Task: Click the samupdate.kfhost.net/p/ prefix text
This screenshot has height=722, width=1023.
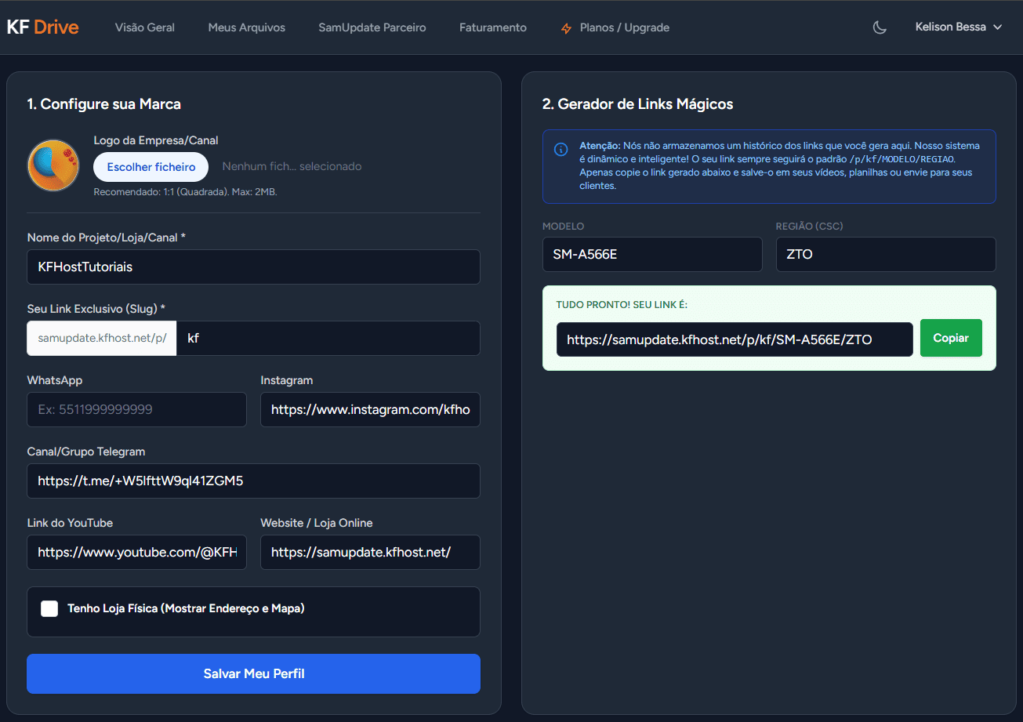Action: [x=102, y=338]
